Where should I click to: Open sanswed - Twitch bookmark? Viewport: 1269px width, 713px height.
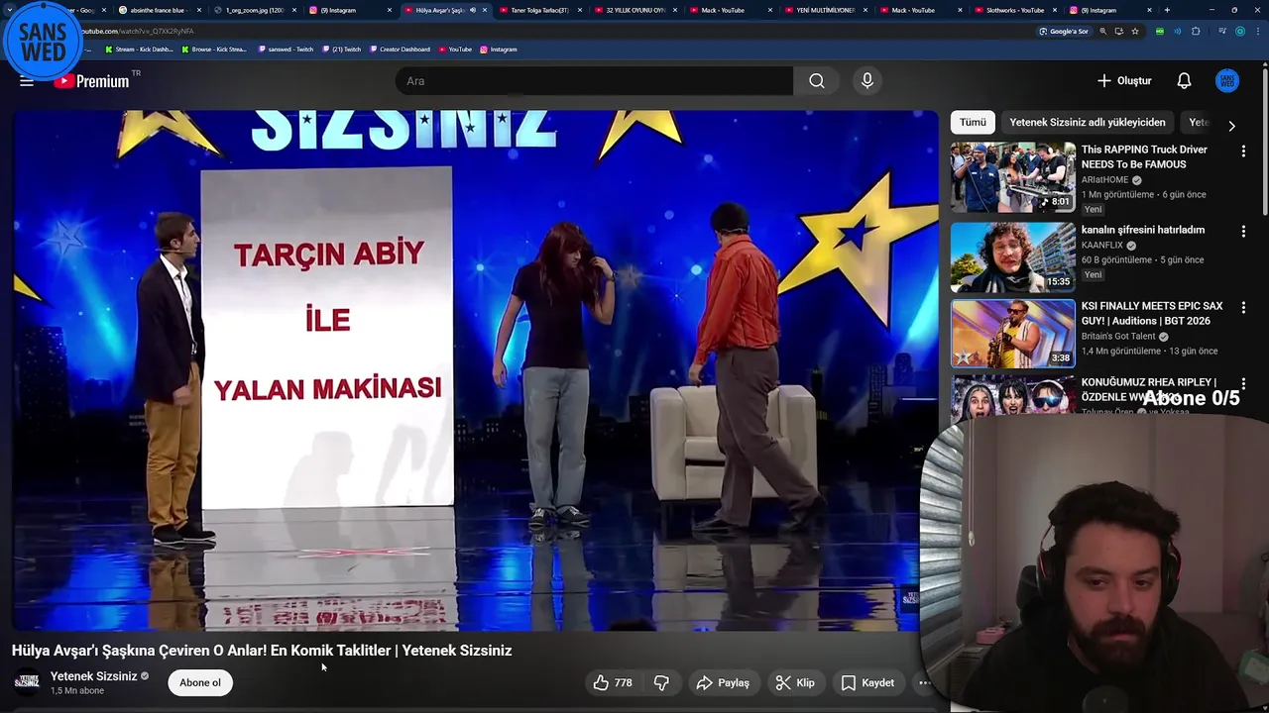tap(286, 50)
